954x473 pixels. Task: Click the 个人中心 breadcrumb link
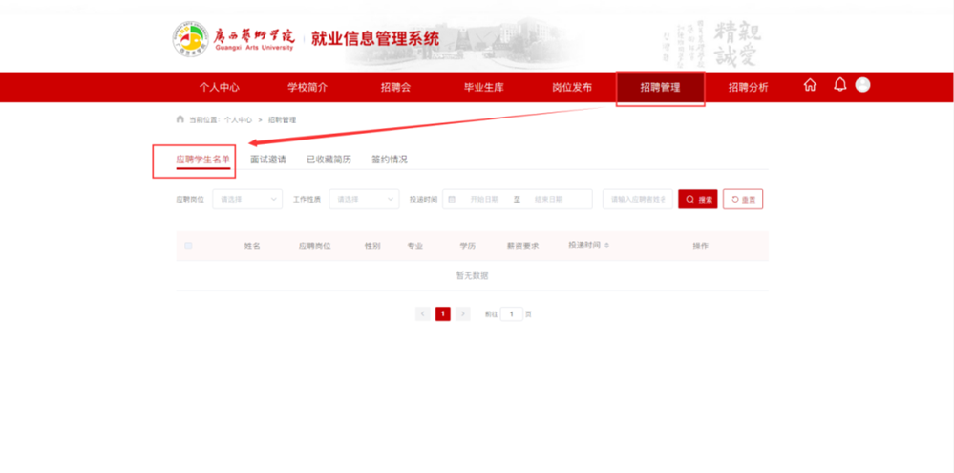click(x=238, y=120)
